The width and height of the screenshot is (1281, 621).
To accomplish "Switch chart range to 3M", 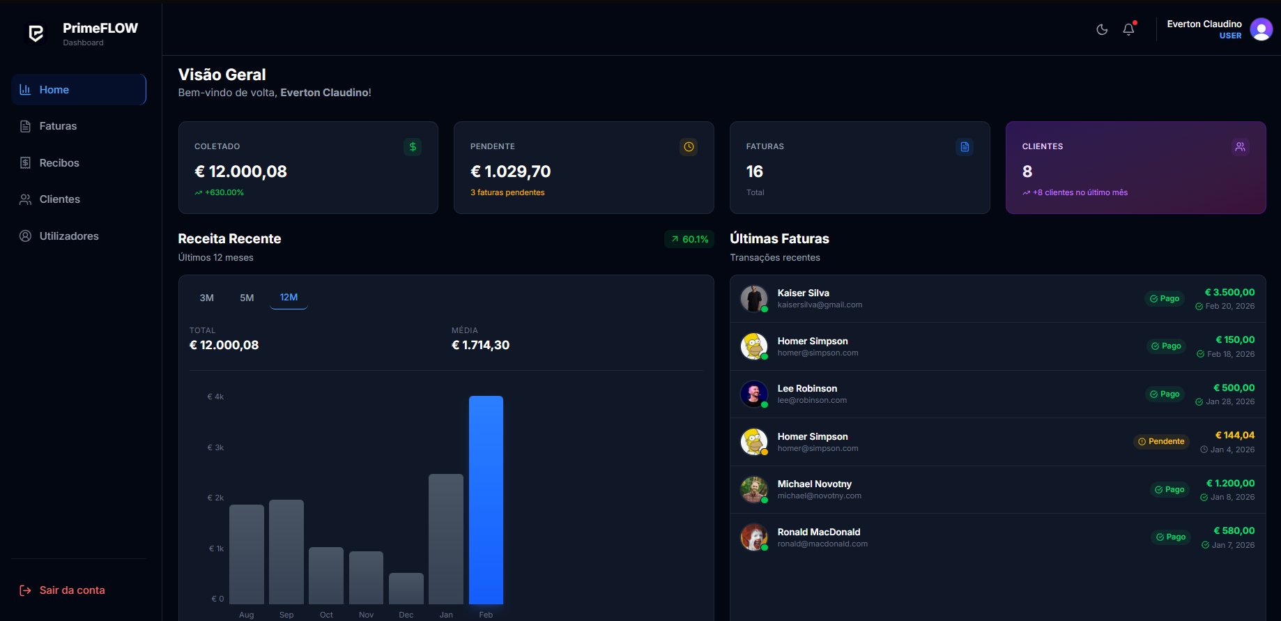I will pyautogui.click(x=207, y=298).
